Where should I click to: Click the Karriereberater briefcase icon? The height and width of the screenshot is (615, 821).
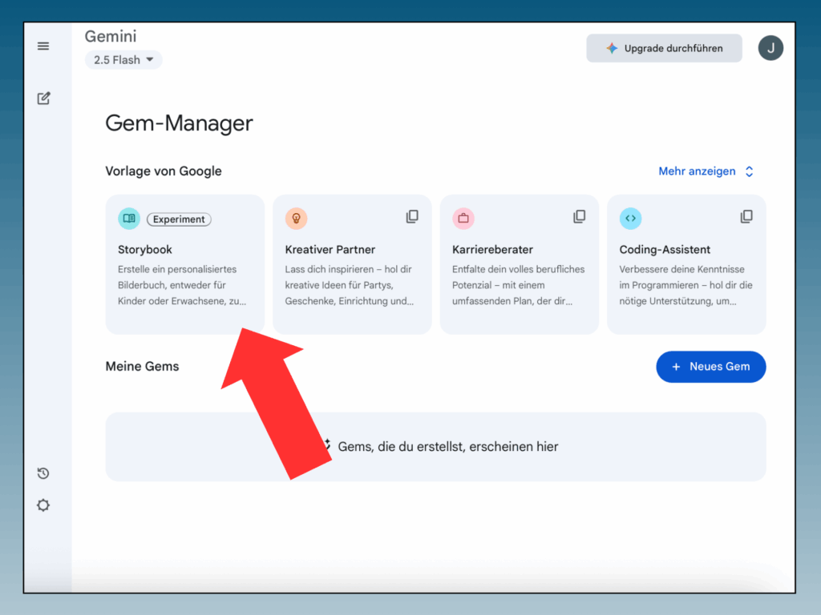[463, 219]
